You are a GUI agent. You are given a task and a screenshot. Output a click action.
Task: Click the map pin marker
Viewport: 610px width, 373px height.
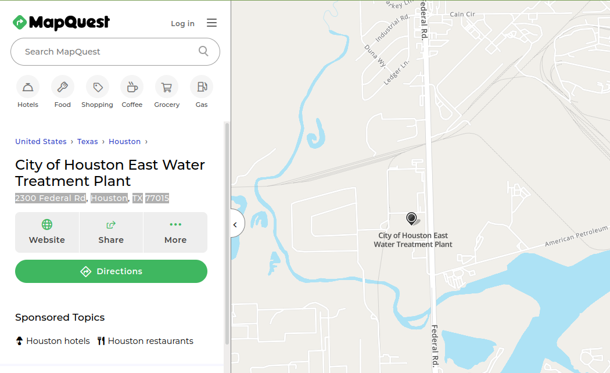click(x=411, y=218)
